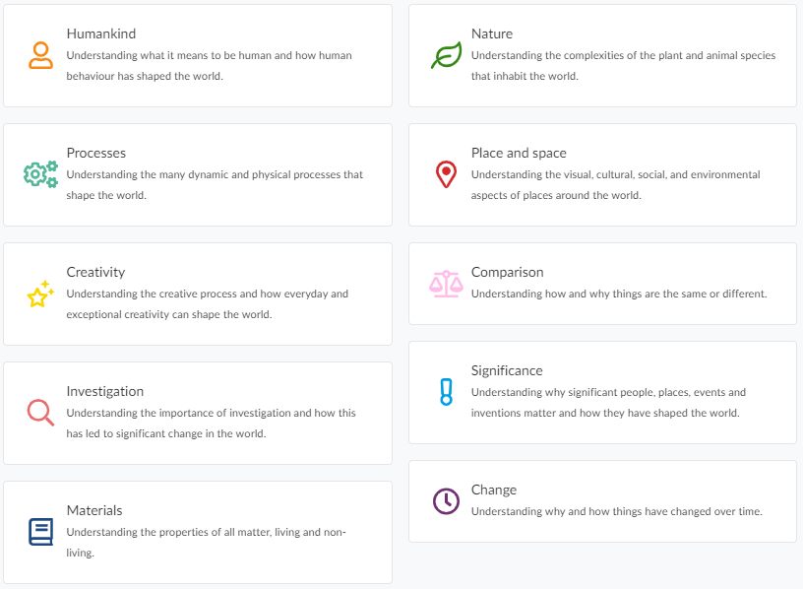This screenshot has height=589, width=803.
Task: Click the red map pin icon
Action: click(x=446, y=174)
